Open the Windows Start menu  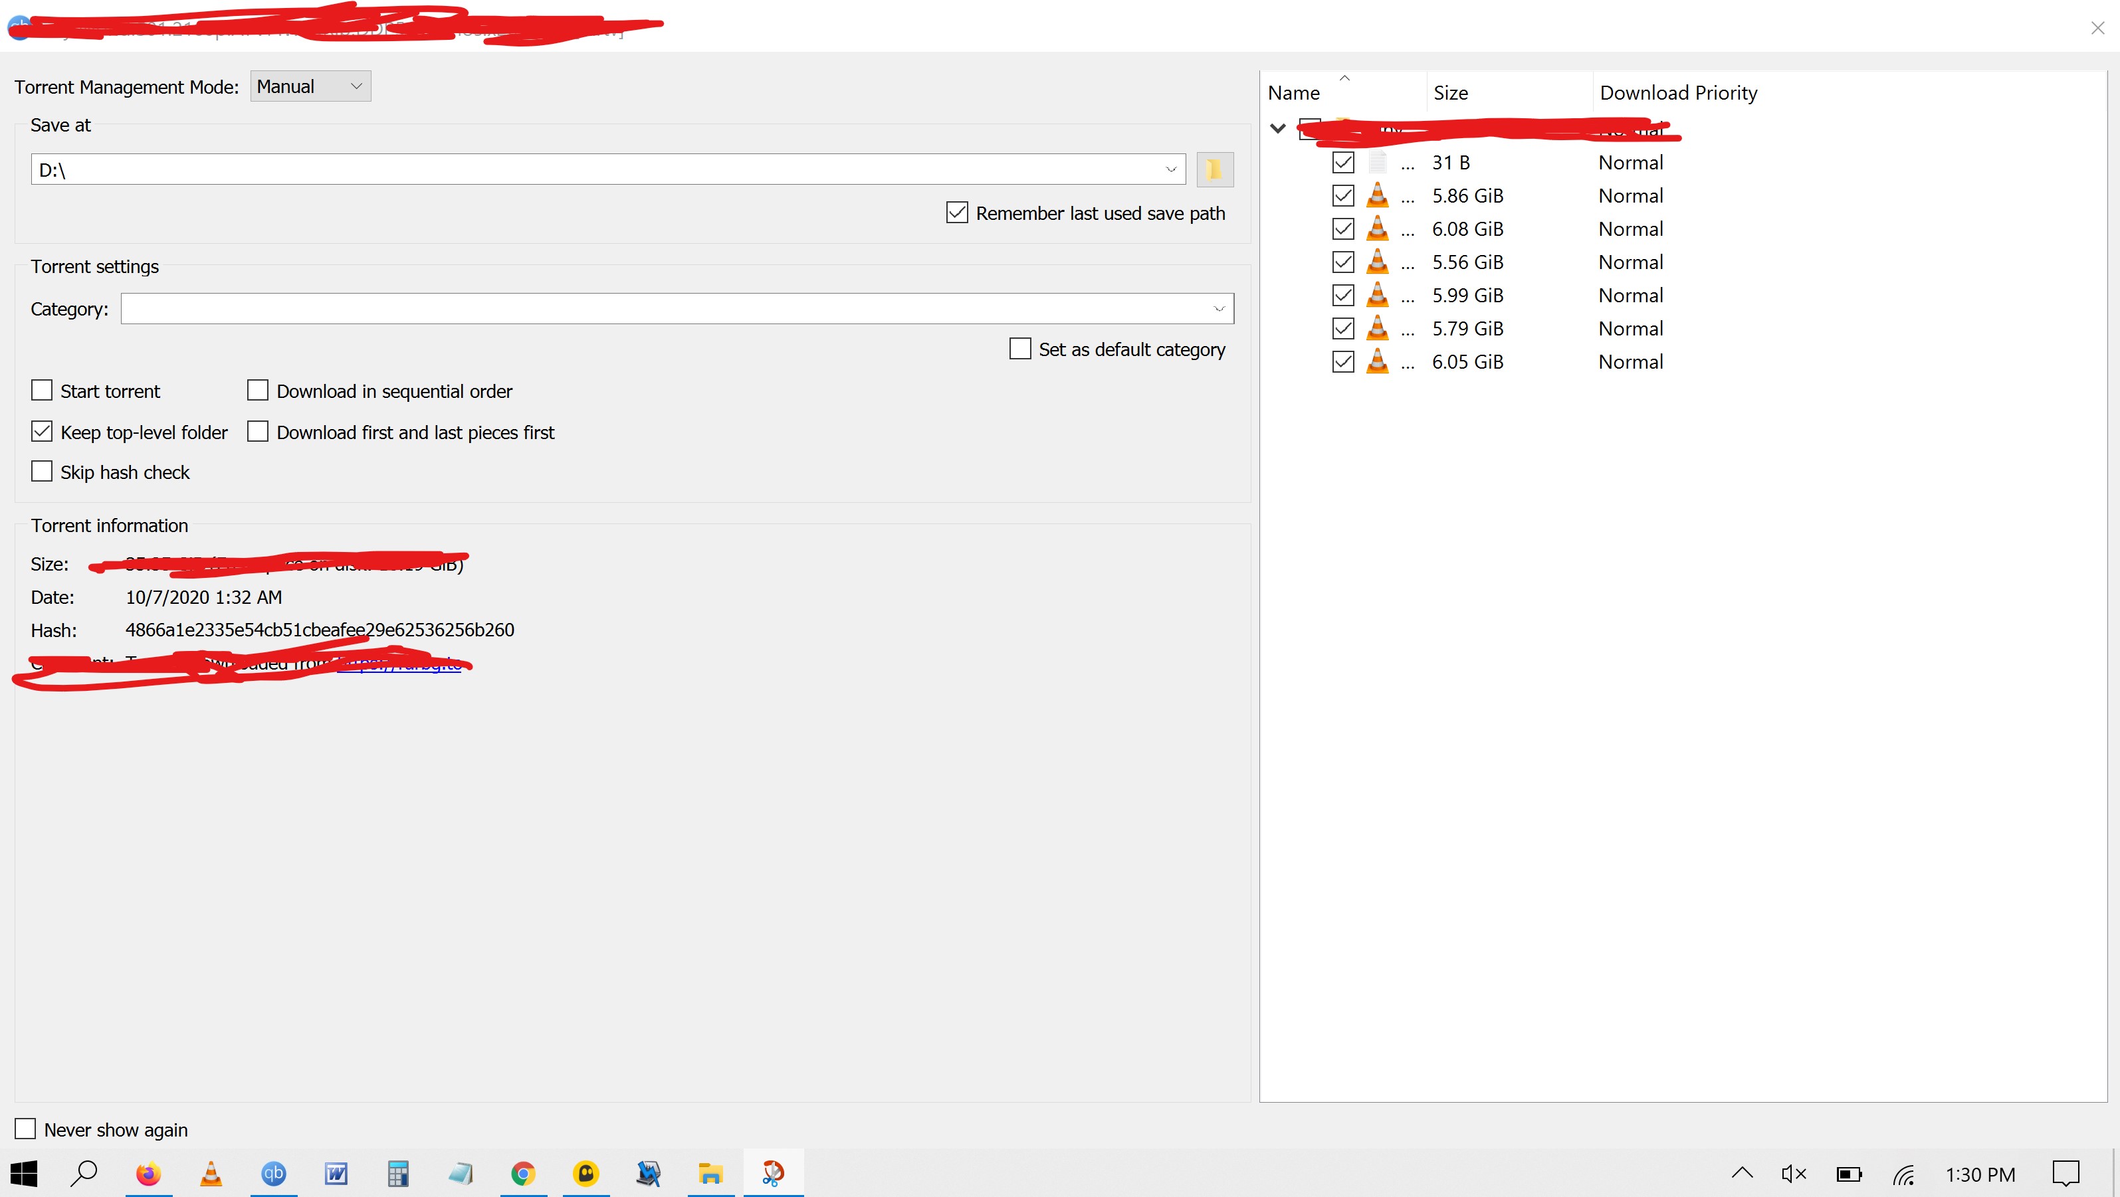click(24, 1173)
